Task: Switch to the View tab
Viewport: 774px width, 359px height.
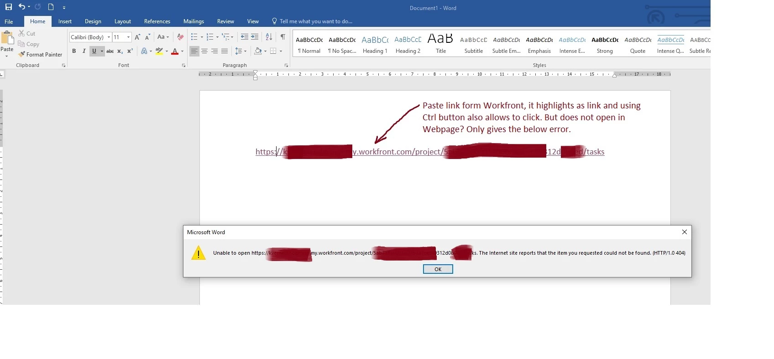Action: tap(253, 21)
